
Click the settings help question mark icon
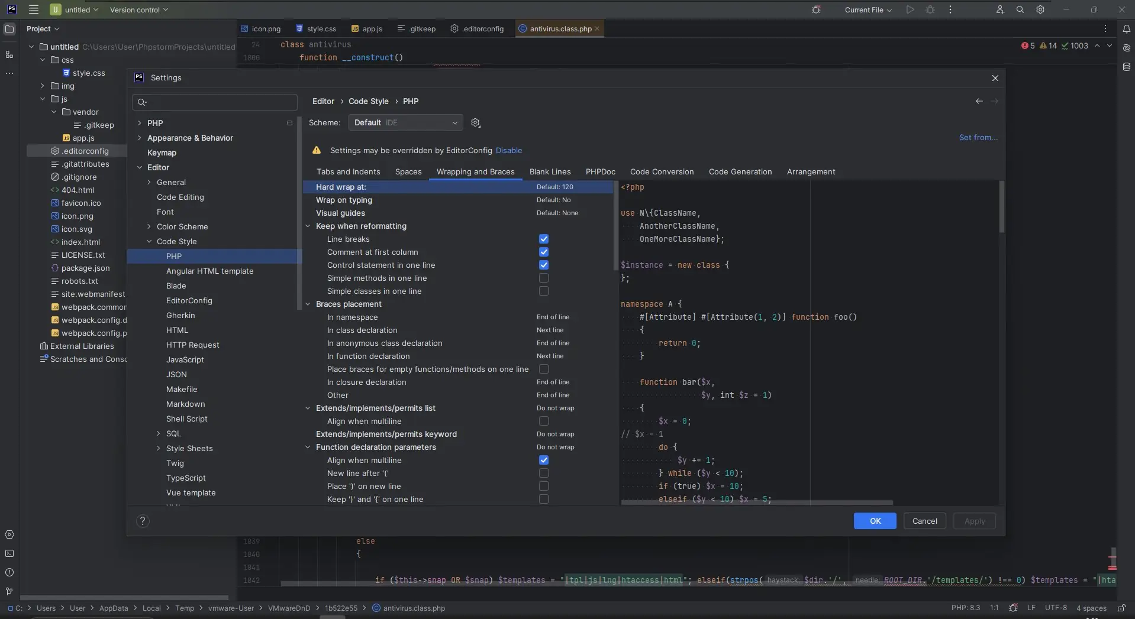[x=142, y=521]
